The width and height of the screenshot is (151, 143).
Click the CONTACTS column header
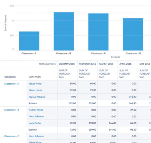(35, 77)
